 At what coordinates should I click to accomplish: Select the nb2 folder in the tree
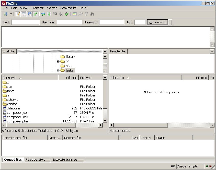coord(68,66)
